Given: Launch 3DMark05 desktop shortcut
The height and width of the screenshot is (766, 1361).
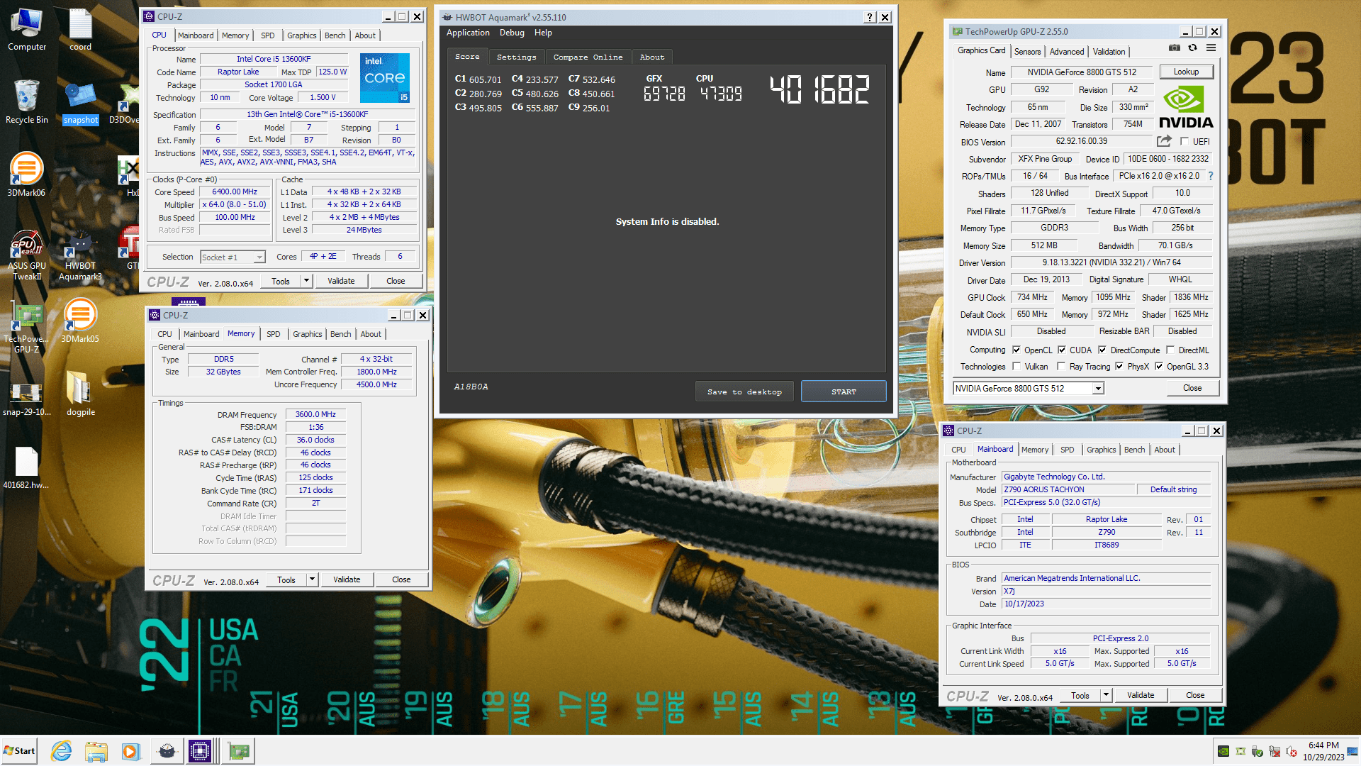Looking at the screenshot, I should [x=80, y=319].
